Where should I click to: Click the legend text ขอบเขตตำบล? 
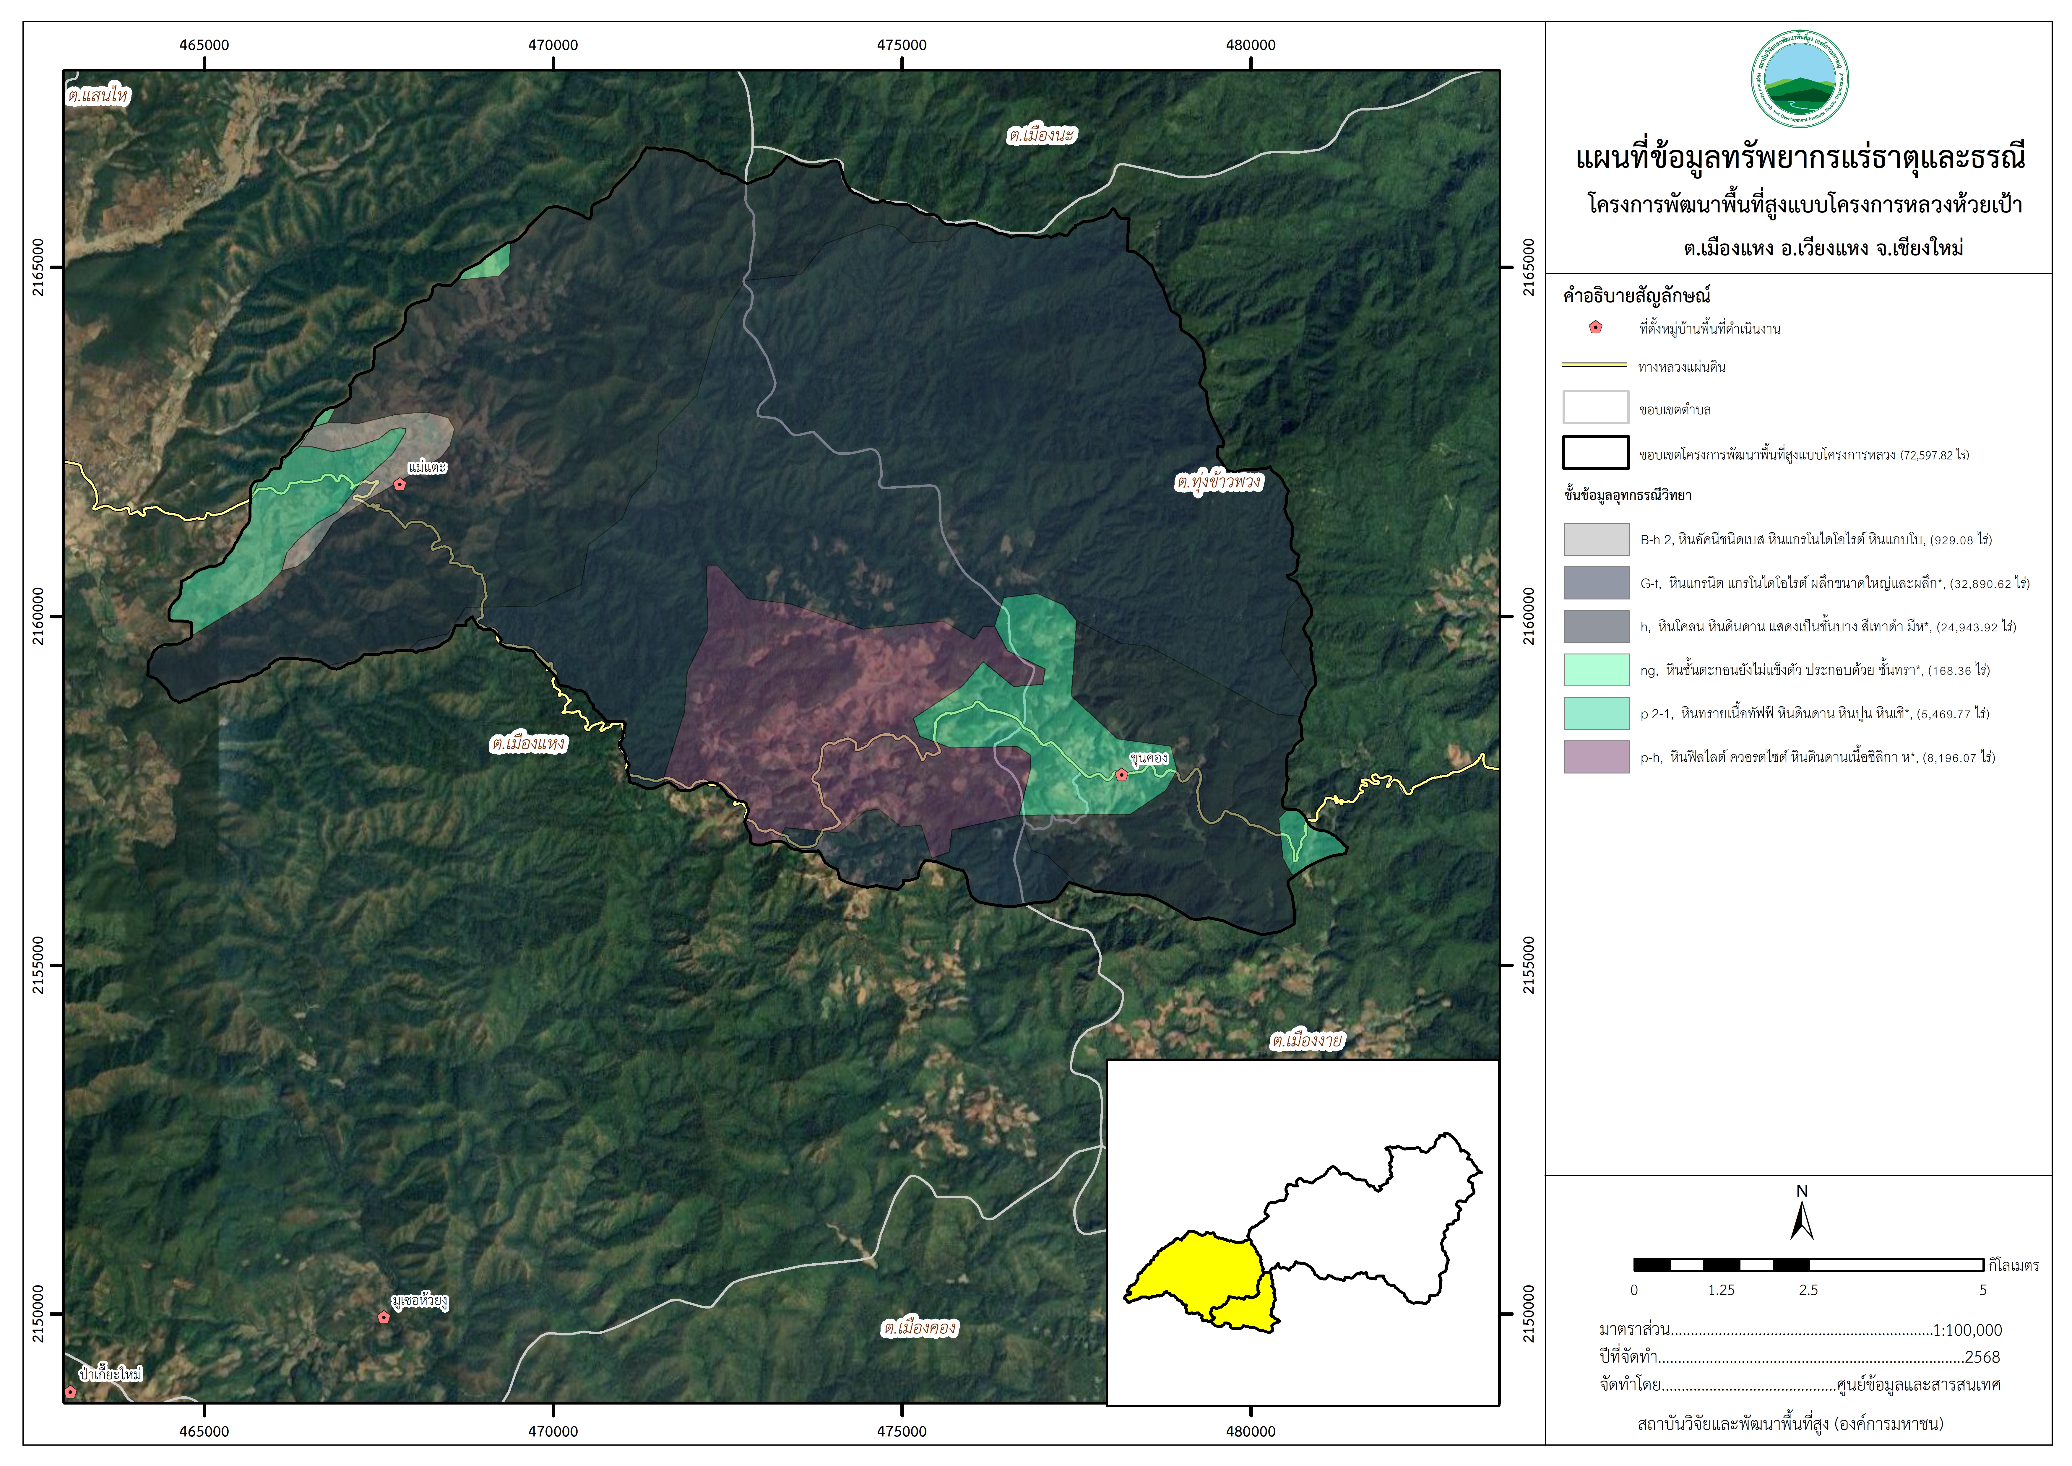pyautogui.click(x=1675, y=410)
